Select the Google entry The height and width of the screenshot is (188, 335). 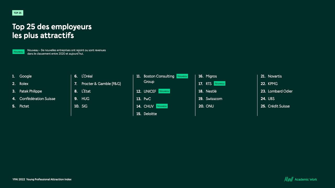(x=25, y=76)
